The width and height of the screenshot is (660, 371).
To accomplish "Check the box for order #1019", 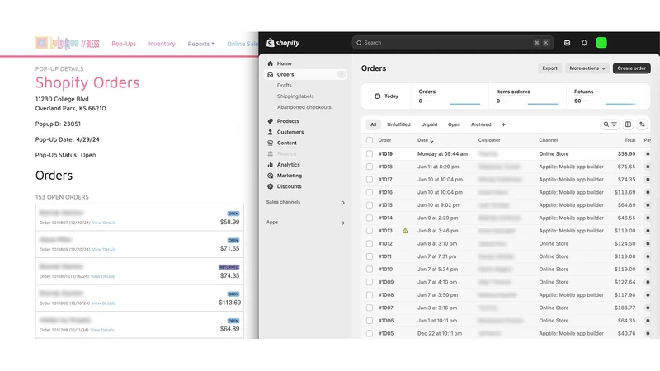I will (x=369, y=154).
